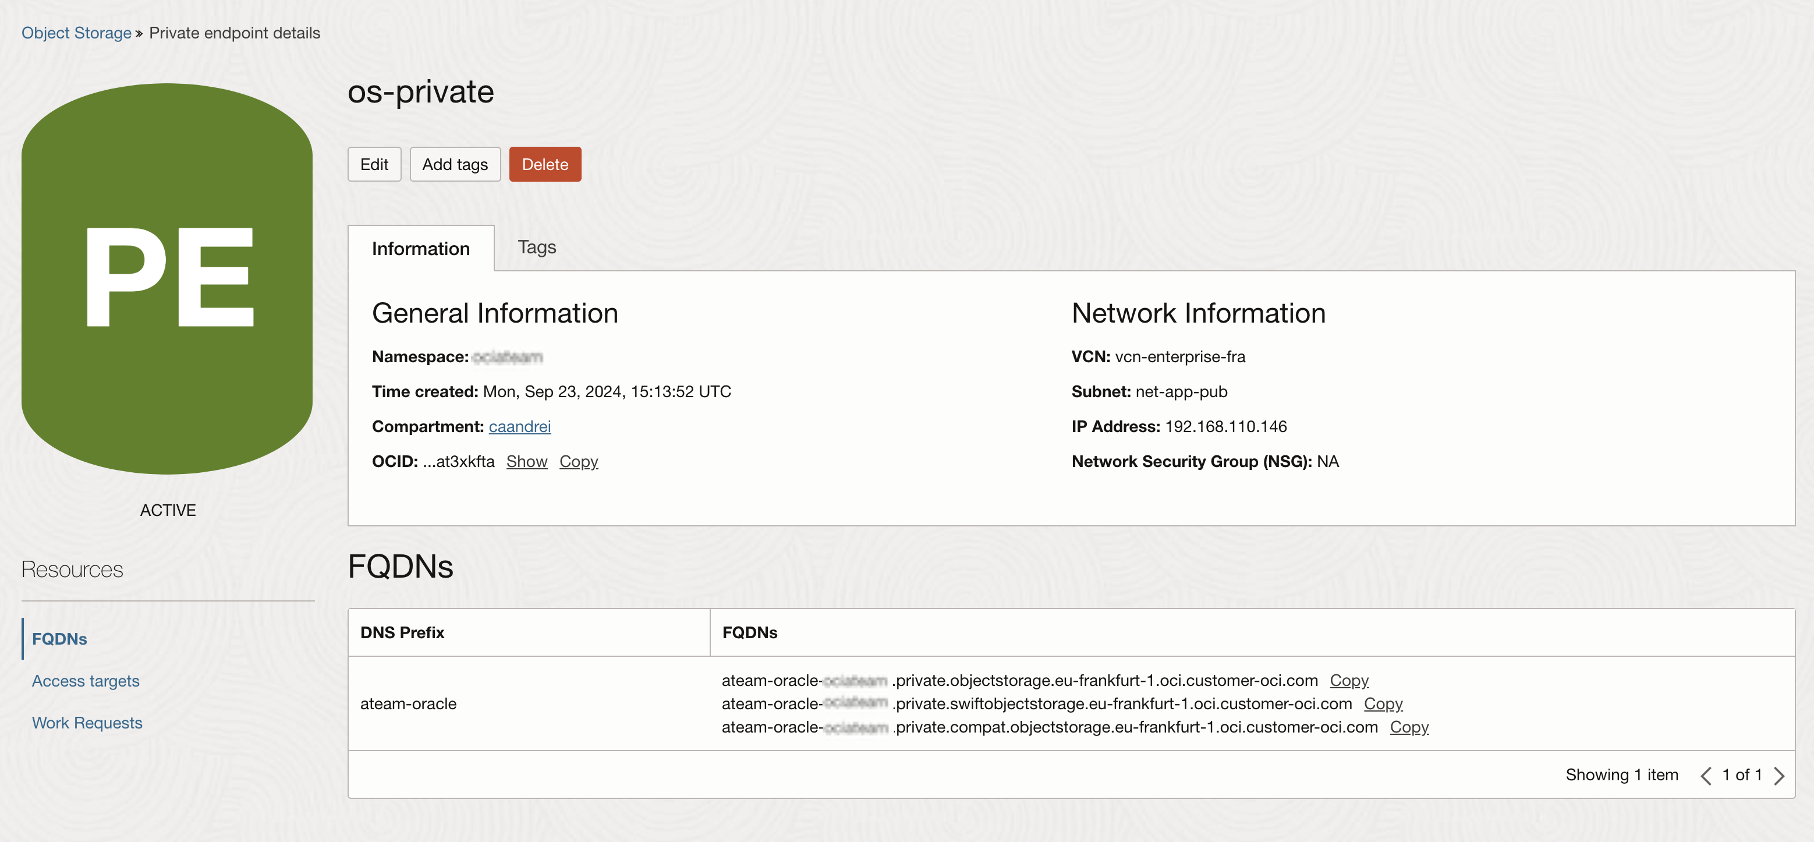Click the DNS Prefix column header
Image resolution: width=1814 pixels, height=842 pixels.
tap(402, 633)
